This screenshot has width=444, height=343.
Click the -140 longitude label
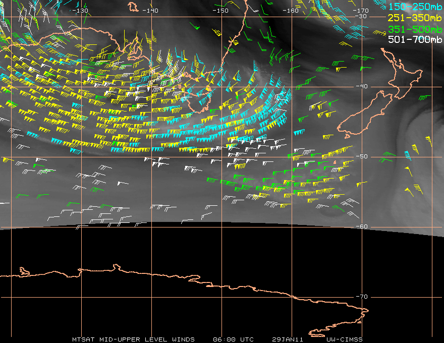pos(150,11)
